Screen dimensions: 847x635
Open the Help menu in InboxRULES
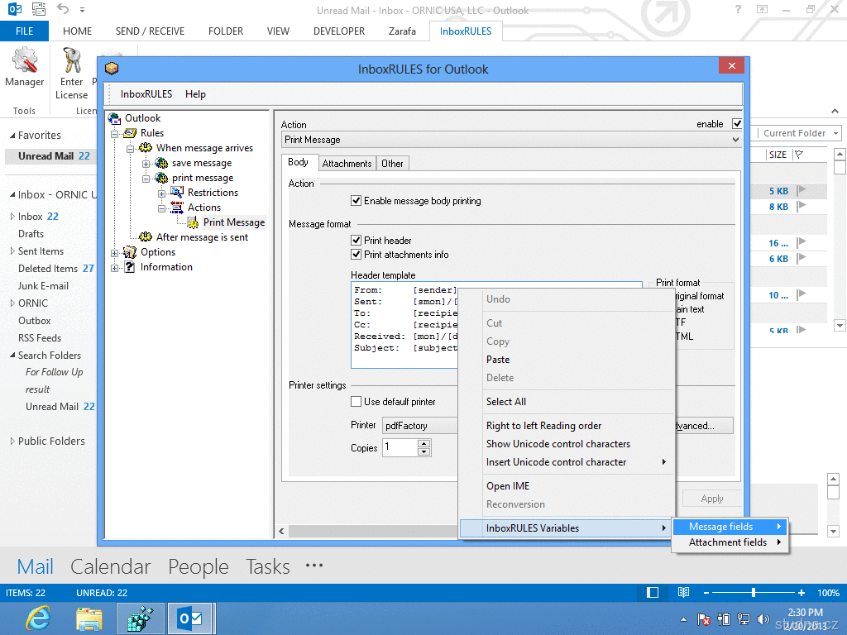(x=195, y=94)
